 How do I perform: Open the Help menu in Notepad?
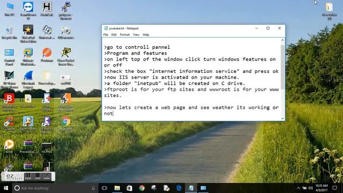(146, 34)
